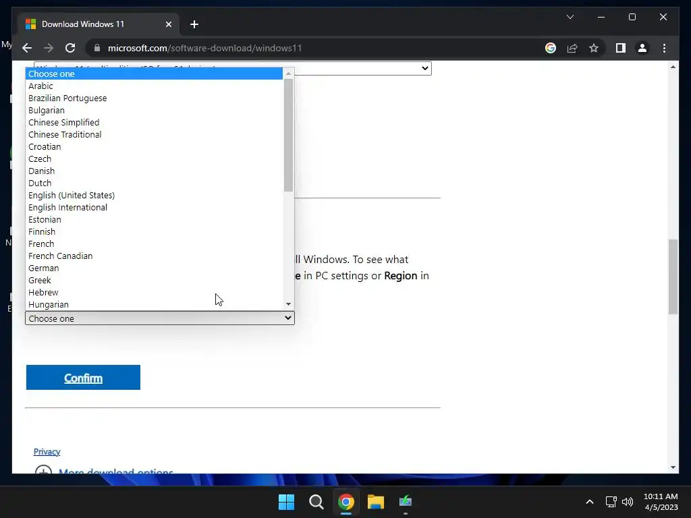This screenshot has height=518, width=691.
Task: Click the language list scroll-up arrow
Action: coord(288,73)
